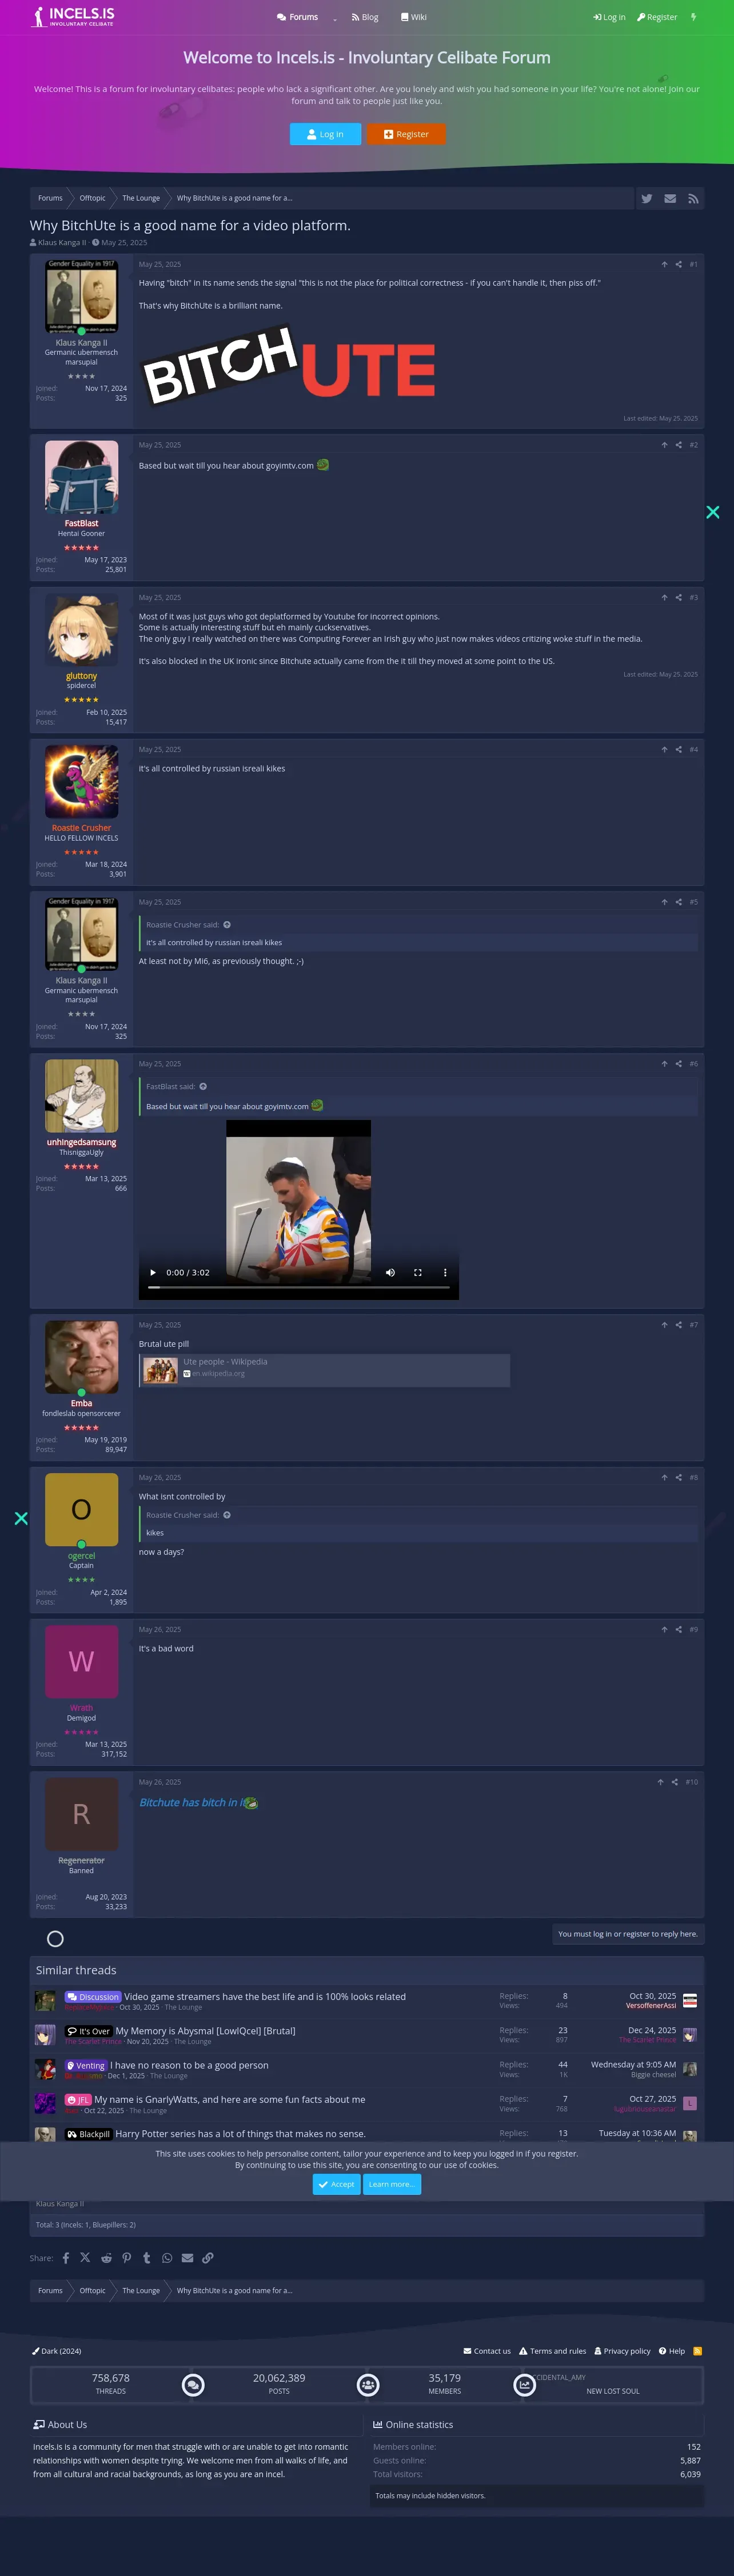Open the Forums menu in top navigation

coord(297,17)
